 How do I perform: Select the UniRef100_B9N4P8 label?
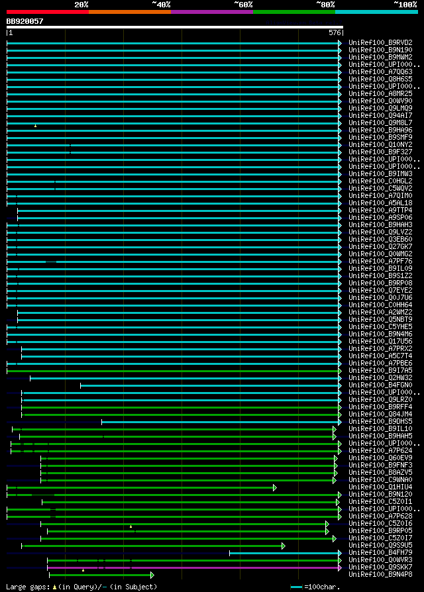(380, 575)
